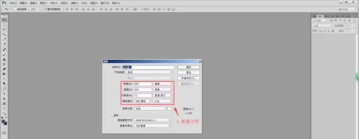
Task: Select the Eyedropper tool
Action: (x=4, y=44)
